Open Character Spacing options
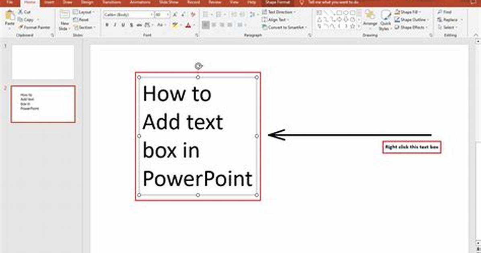The width and height of the screenshot is (481, 253). coord(148,25)
